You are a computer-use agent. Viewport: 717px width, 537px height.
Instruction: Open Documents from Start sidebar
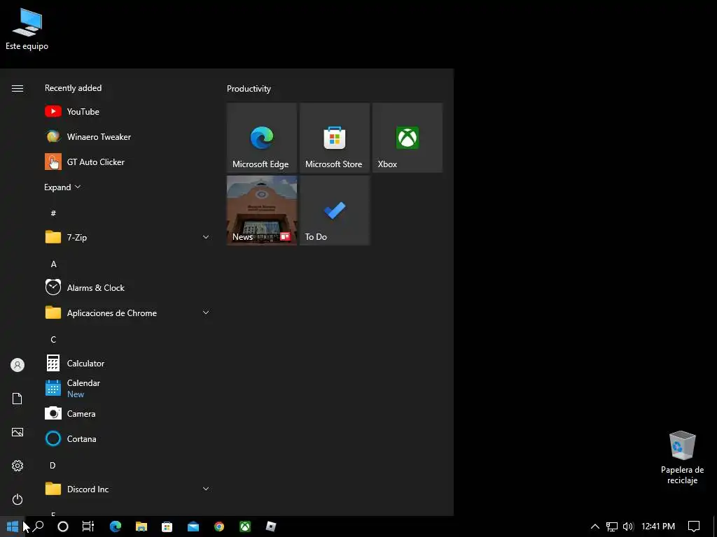(18, 399)
